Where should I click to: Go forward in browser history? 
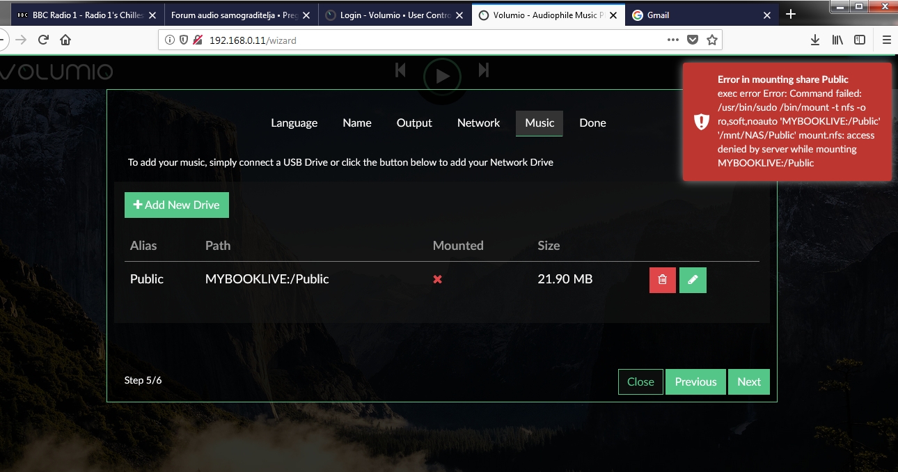(21, 40)
